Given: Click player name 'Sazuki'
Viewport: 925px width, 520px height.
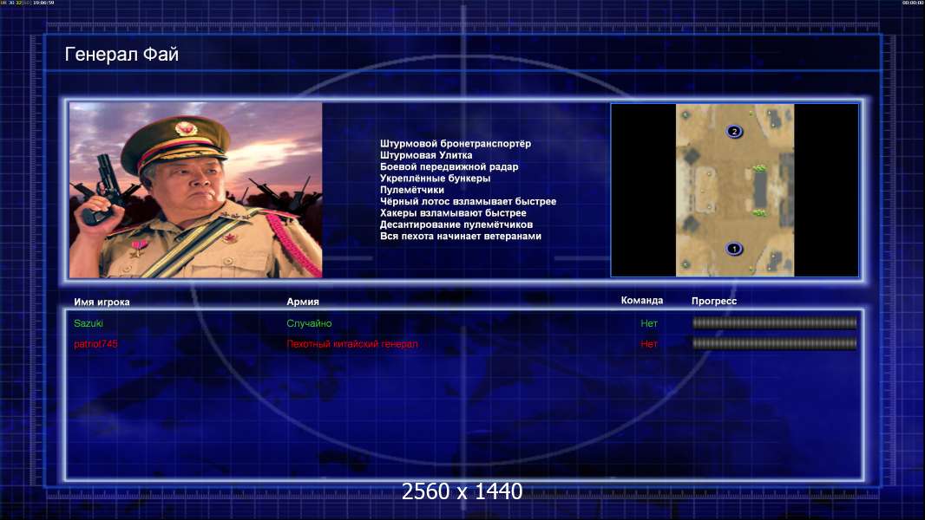Looking at the screenshot, I should (89, 323).
